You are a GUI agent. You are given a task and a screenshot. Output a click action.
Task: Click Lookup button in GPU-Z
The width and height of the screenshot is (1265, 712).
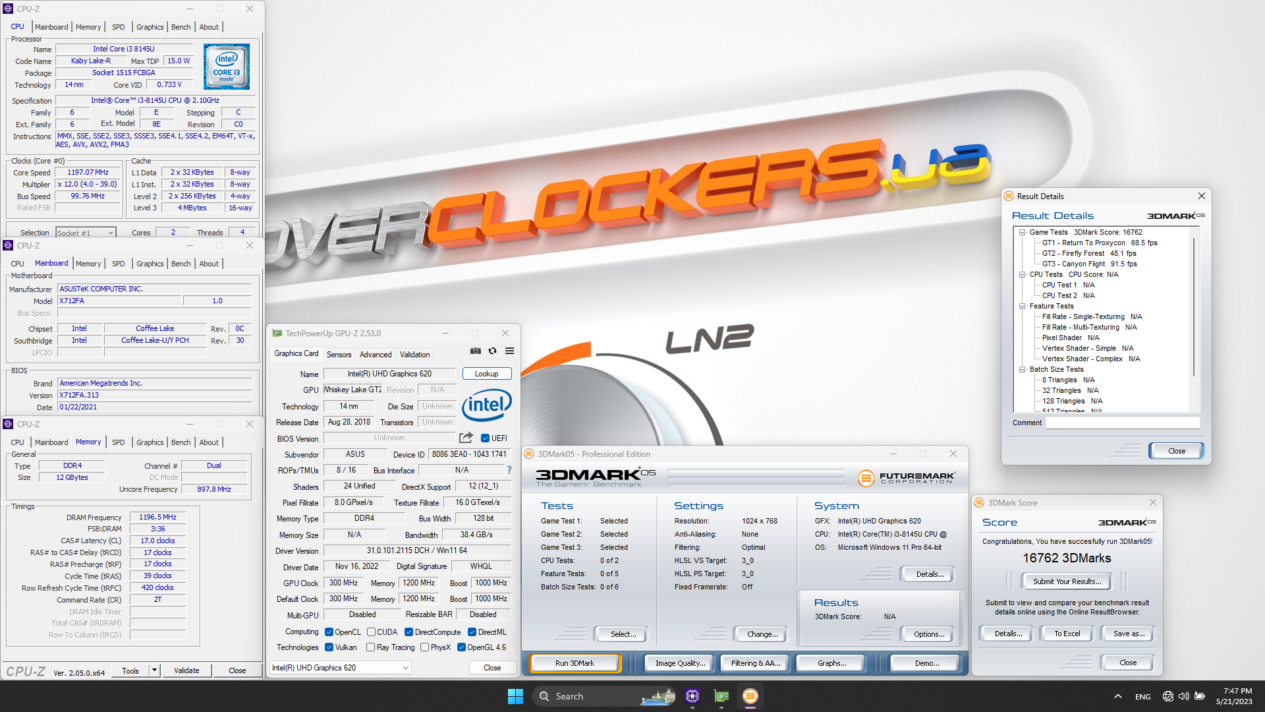pyautogui.click(x=487, y=374)
